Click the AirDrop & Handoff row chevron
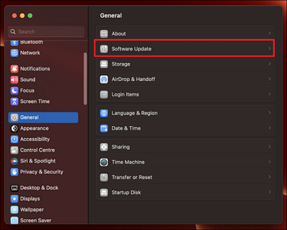 [270, 79]
